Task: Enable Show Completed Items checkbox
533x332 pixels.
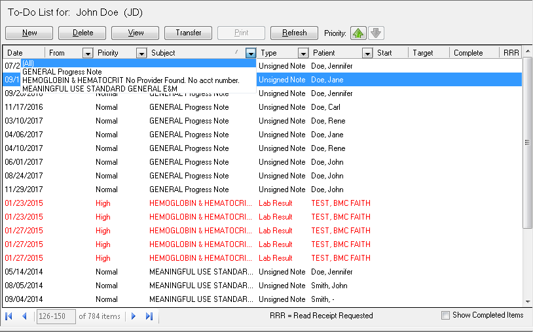Action: 446,316
